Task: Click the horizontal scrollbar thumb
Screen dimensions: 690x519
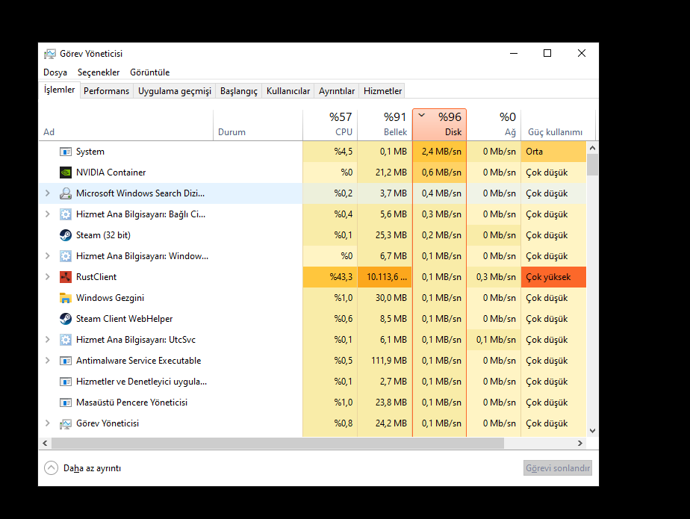Action: (x=276, y=443)
